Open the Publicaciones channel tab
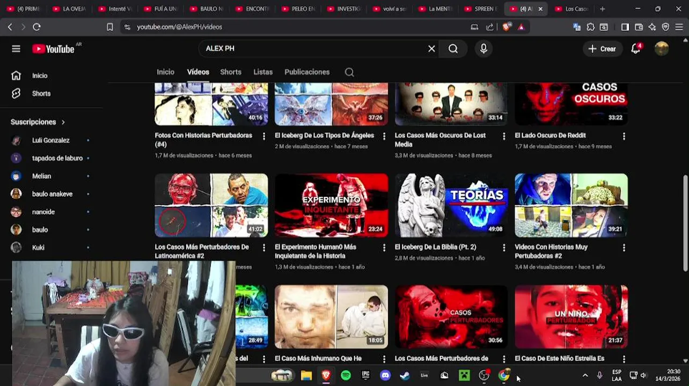 point(307,72)
